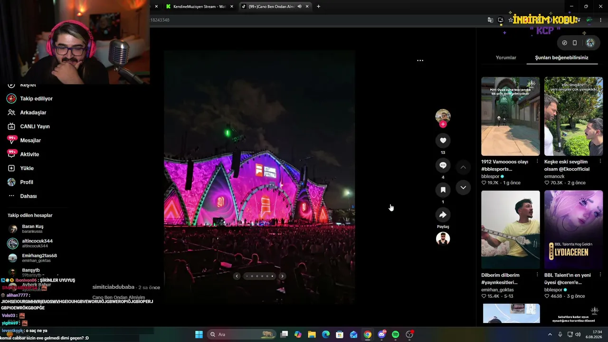Open options for the 1912 Vamoooos video card
The height and width of the screenshot is (342, 608).
click(537, 161)
